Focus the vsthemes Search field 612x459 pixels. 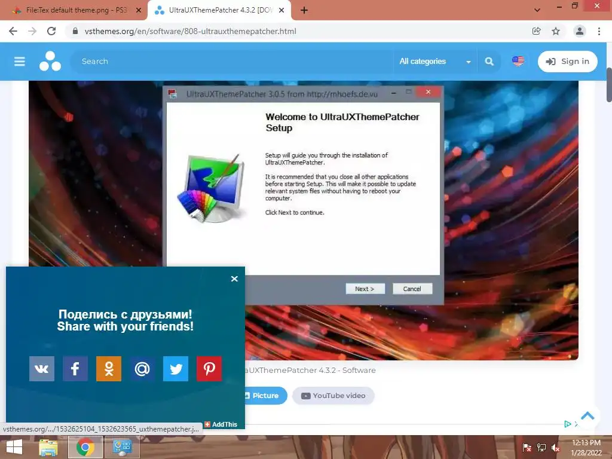tap(232, 62)
